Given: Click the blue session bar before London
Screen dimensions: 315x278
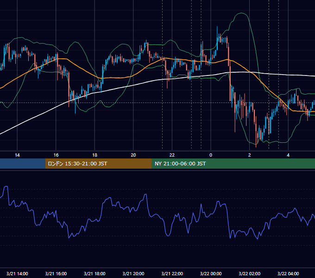Looking at the screenshot, I should [23, 164].
